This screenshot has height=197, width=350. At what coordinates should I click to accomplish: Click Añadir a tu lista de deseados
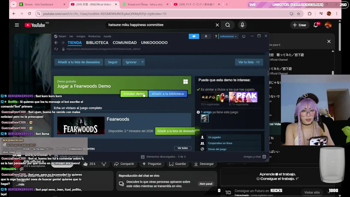coord(79,62)
